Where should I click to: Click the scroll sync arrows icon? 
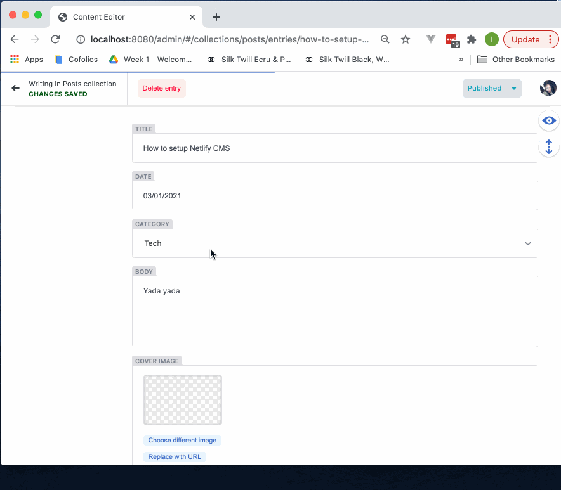point(548,146)
